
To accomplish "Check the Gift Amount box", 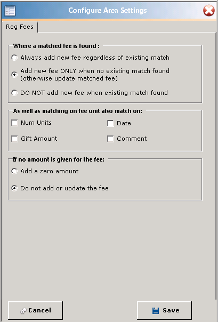I will [x=14, y=139].
